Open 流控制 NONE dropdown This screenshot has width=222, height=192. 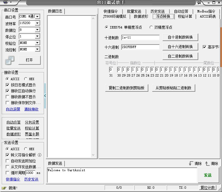point(37,49)
